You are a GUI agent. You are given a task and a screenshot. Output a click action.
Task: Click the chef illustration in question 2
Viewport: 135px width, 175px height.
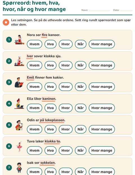pos(19,61)
